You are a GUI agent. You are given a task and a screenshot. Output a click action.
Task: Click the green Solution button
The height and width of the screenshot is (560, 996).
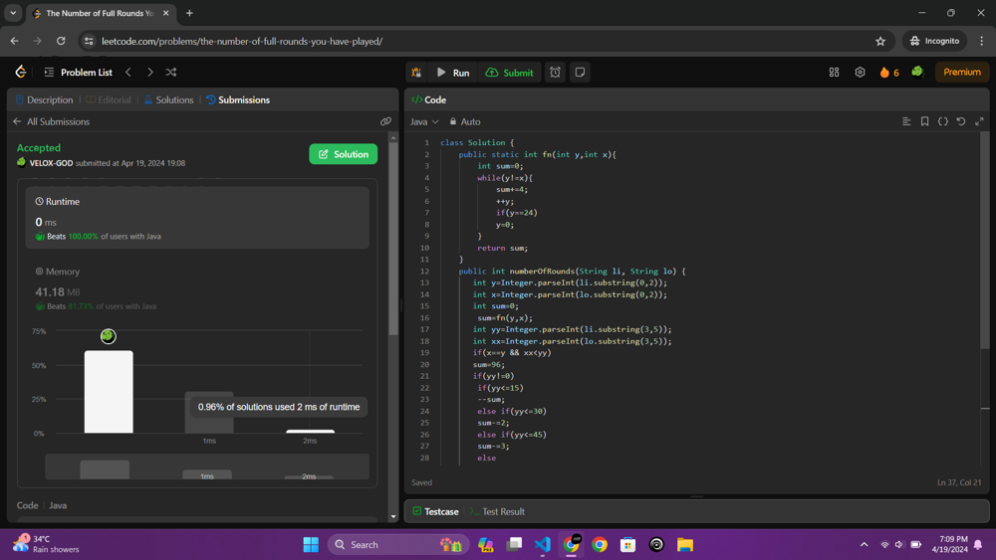coord(343,154)
